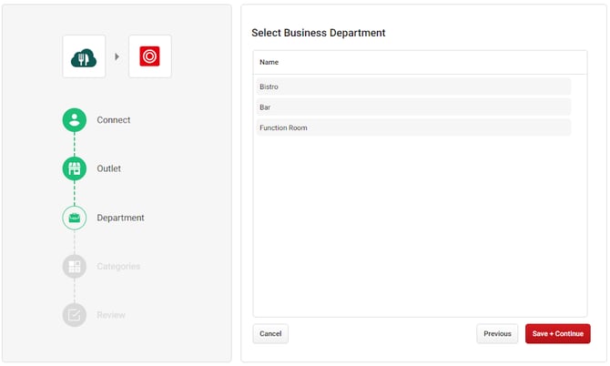Click the greyed Categories grid icon
610x366 pixels.
click(x=75, y=267)
